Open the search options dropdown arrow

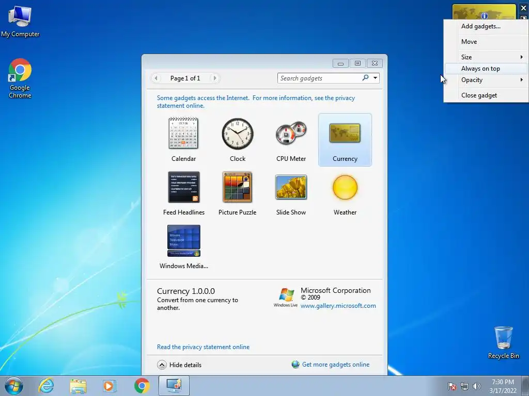tap(375, 78)
